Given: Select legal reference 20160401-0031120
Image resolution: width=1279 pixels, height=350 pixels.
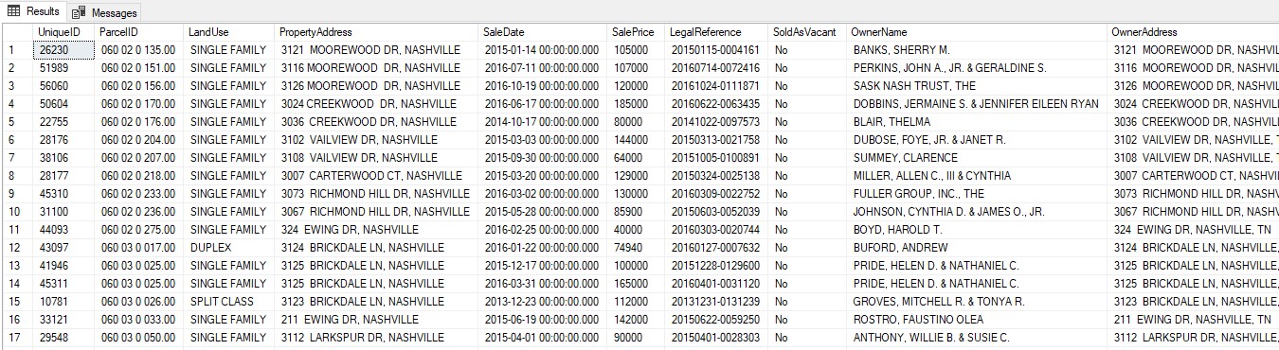Looking at the screenshot, I should (716, 284).
